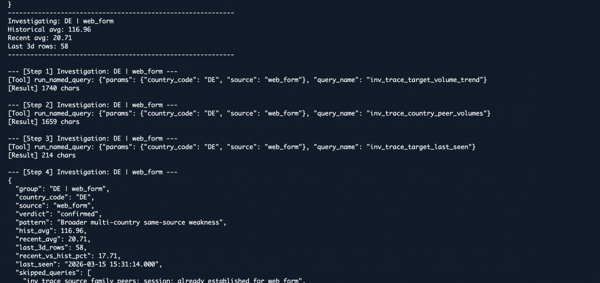Click the Step 4 Investigation header
This screenshot has height=283, width=600.
pyautogui.click(x=92, y=172)
